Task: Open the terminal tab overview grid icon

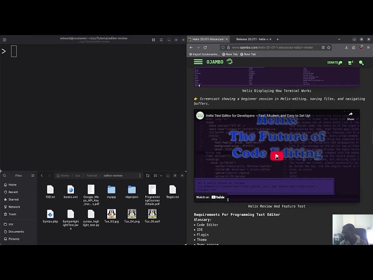Action: 153,40
